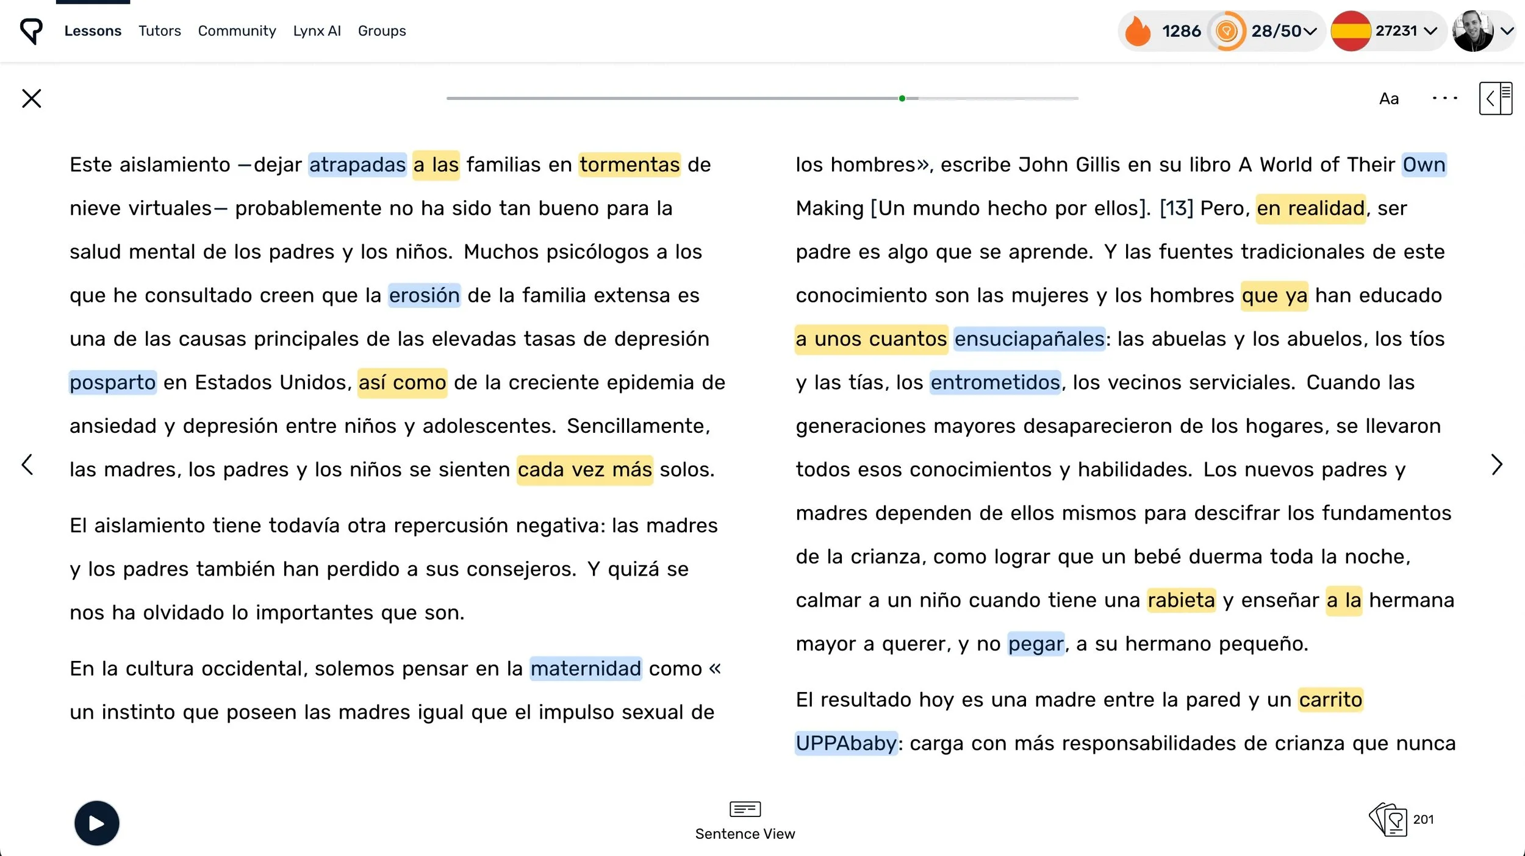The width and height of the screenshot is (1525, 856).
Task: Click the highlighted word ensuciapañales
Action: (1029, 339)
